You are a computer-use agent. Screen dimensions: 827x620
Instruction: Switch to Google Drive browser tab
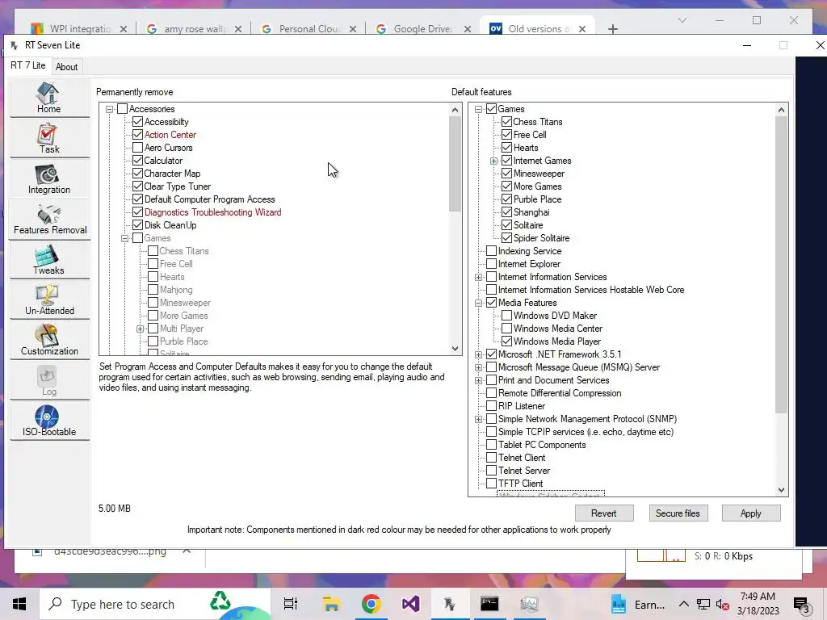click(x=423, y=29)
